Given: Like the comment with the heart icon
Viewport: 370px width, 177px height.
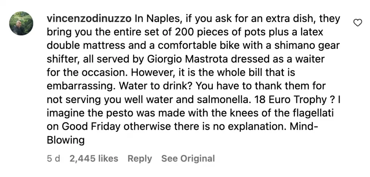Looking at the screenshot, I should (357, 23).
